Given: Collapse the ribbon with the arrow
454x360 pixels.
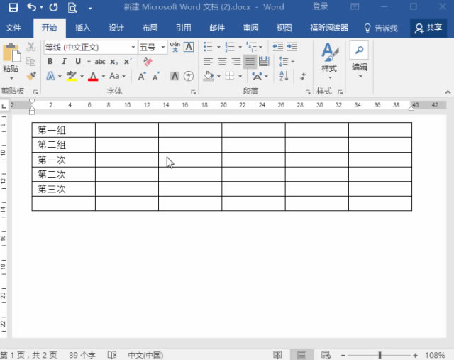Looking at the screenshot, I should point(448,92).
